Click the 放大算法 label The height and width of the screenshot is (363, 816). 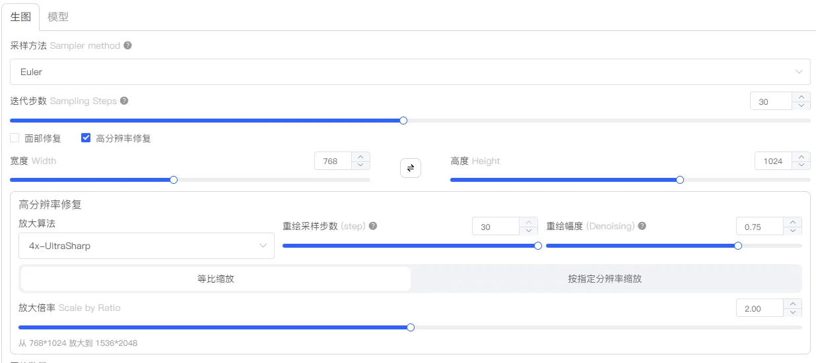point(37,224)
